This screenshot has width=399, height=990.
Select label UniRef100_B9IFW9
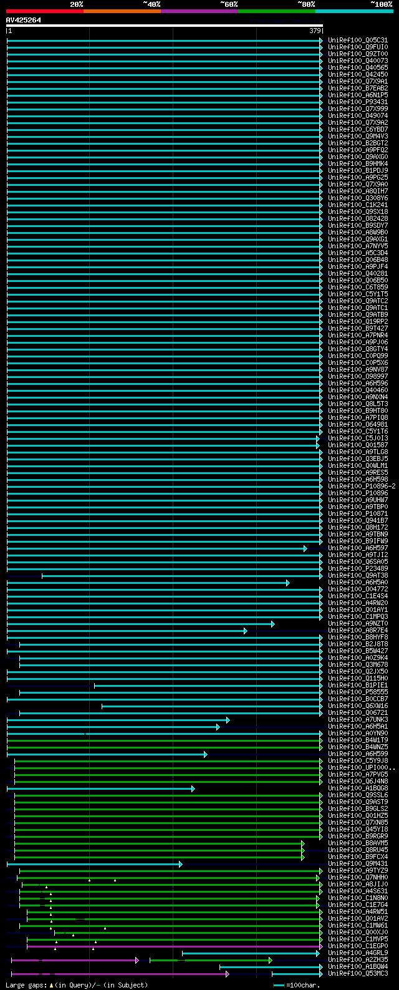[358, 541]
